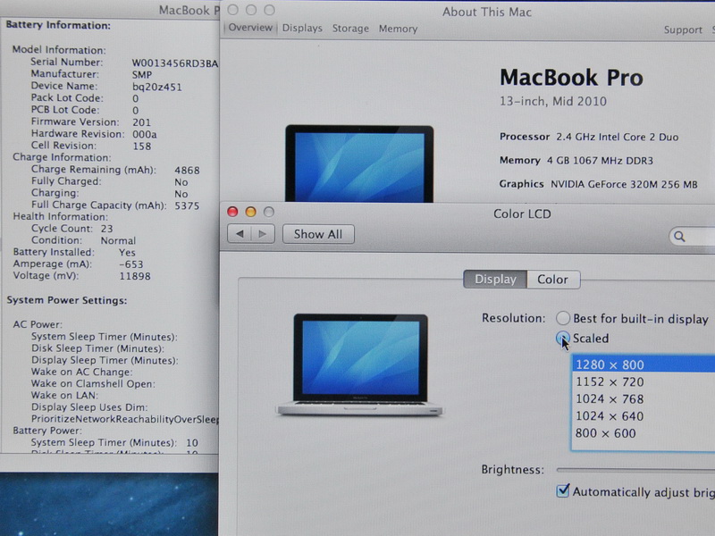Click the Condition value Normal
This screenshot has height=536, width=715.
(x=118, y=240)
